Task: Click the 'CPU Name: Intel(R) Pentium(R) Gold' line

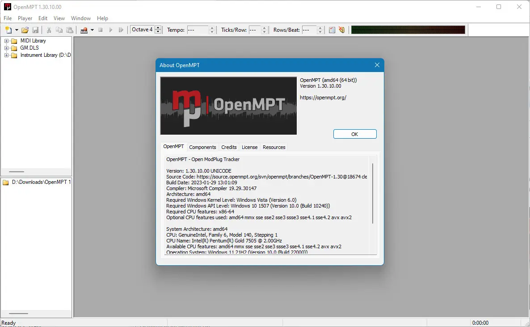Action: pos(224,241)
